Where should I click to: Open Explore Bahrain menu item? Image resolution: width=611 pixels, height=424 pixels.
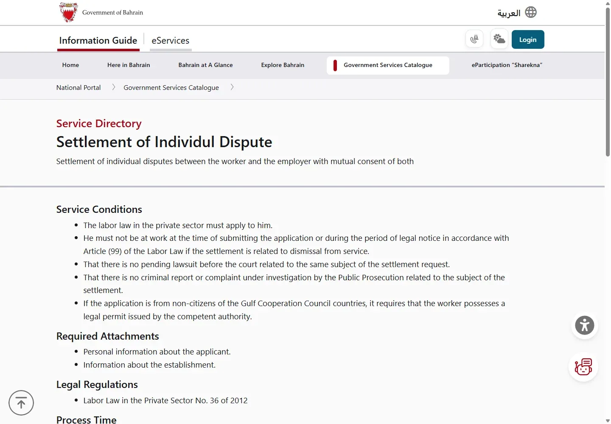[283, 65]
